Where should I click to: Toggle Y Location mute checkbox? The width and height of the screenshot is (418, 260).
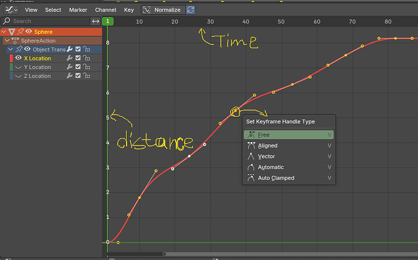(78, 67)
